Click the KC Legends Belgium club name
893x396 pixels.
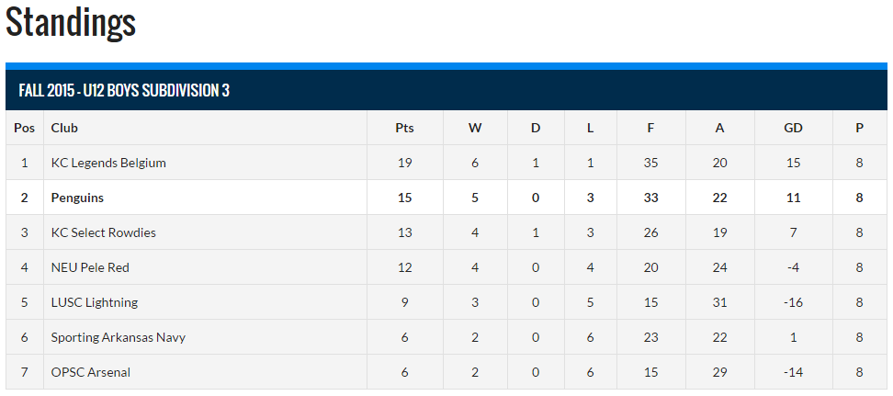[x=108, y=163]
